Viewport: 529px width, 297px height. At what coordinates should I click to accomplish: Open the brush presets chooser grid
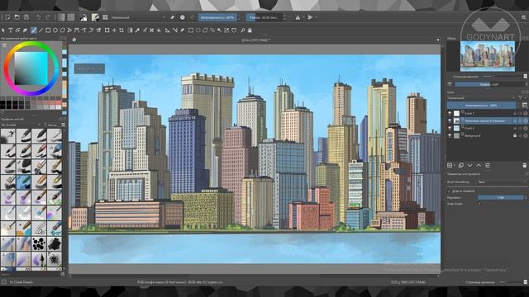coord(105,17)
